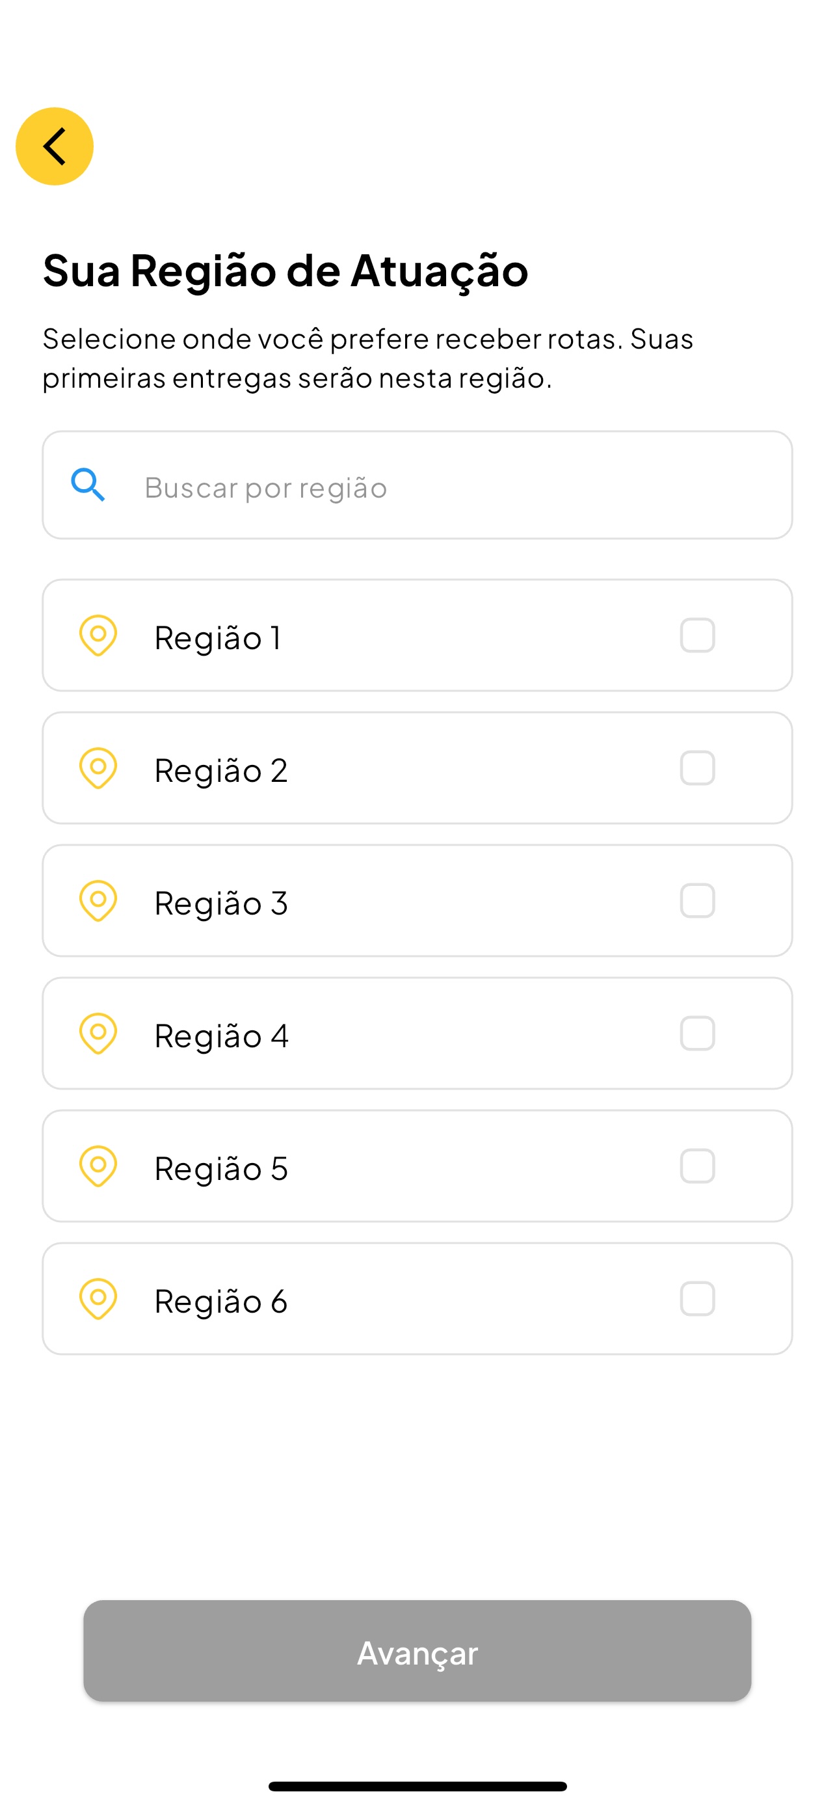Tap the bottom home indicator bar

(417, 1786)
